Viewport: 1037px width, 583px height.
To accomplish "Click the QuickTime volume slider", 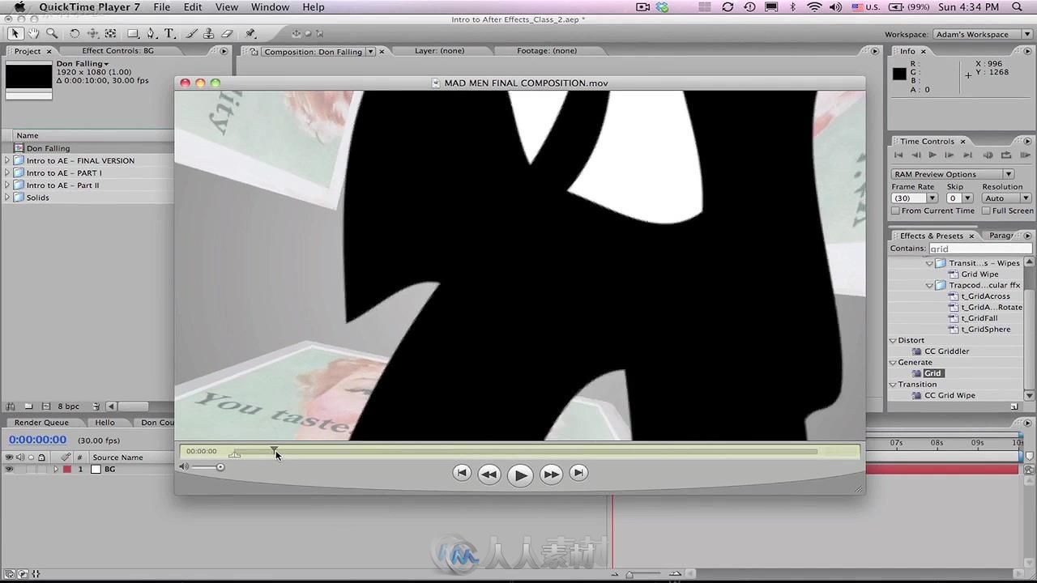I will [208, 467].
